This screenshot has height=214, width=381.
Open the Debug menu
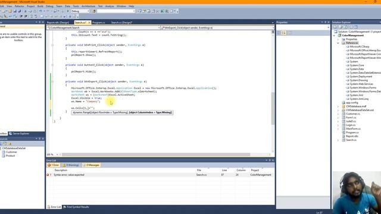[49, 6]
